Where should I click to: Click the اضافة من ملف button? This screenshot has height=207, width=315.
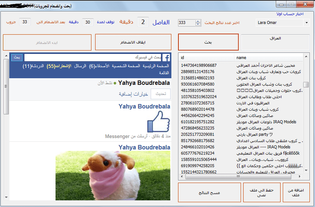tap(296, 193)
